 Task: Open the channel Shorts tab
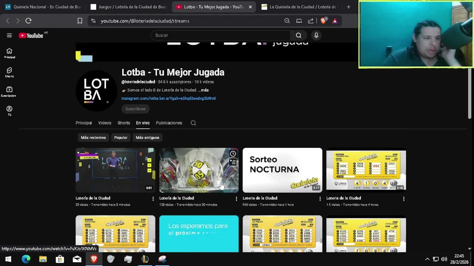click(124, 123)
